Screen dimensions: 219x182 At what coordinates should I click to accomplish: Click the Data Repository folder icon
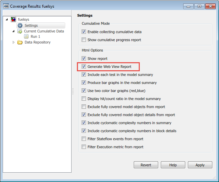(x=20, y=42)
